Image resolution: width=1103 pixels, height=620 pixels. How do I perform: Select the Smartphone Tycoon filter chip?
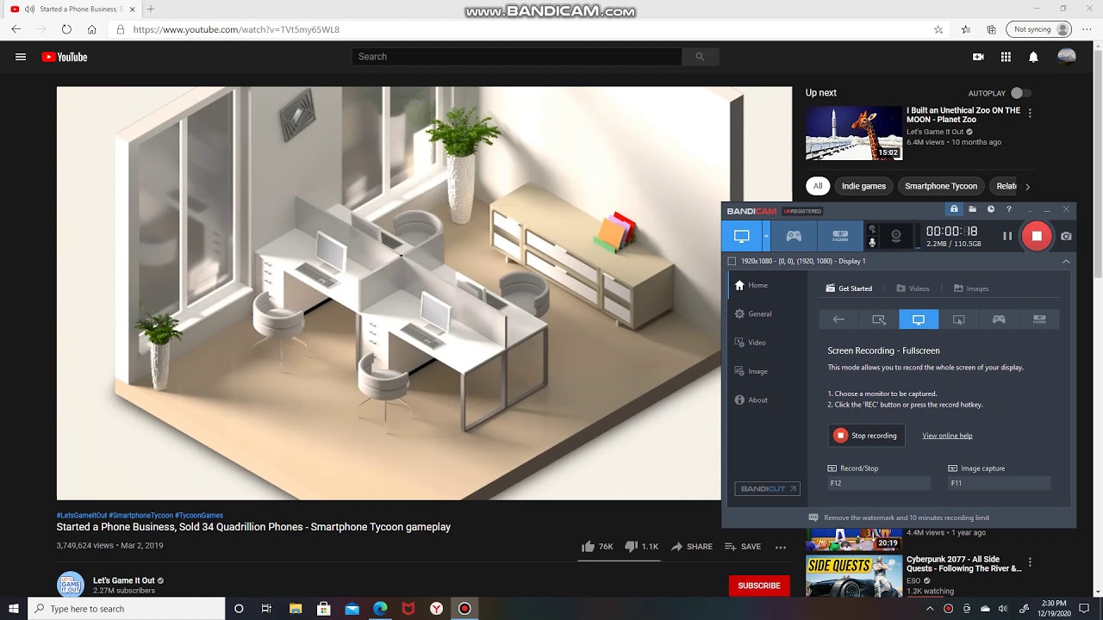tap(941, 186)
